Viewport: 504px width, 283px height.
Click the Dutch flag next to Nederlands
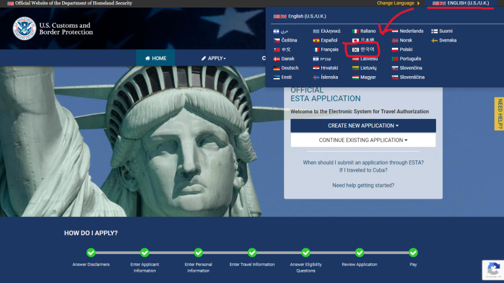(x=395, y=31)
